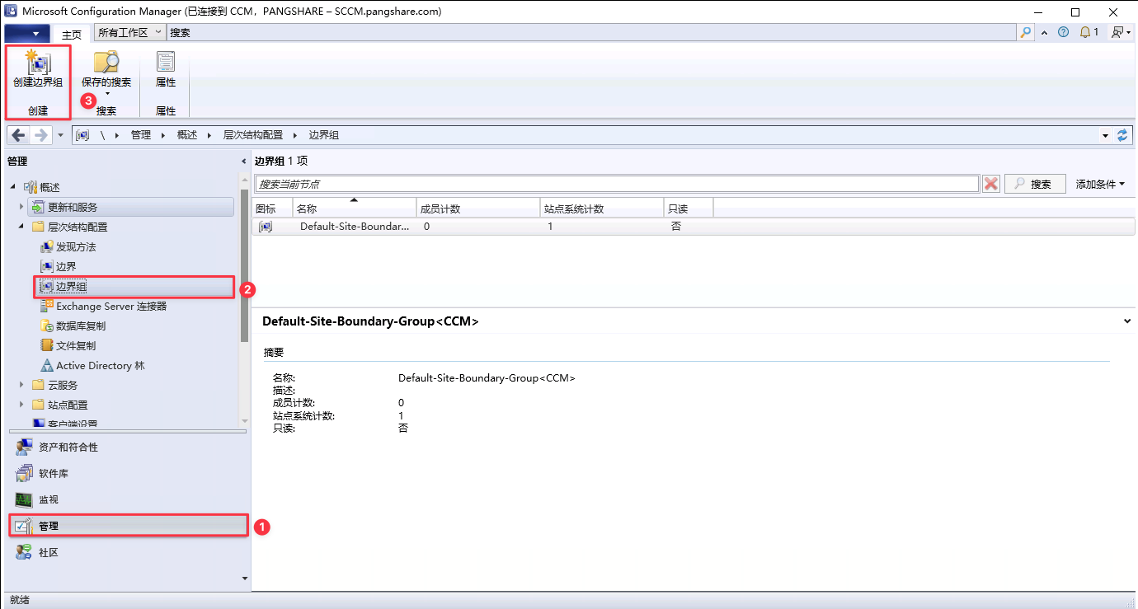Sort by the Name (名称) column header
This screenshot has height=609, width=1138.
[355, 208]
